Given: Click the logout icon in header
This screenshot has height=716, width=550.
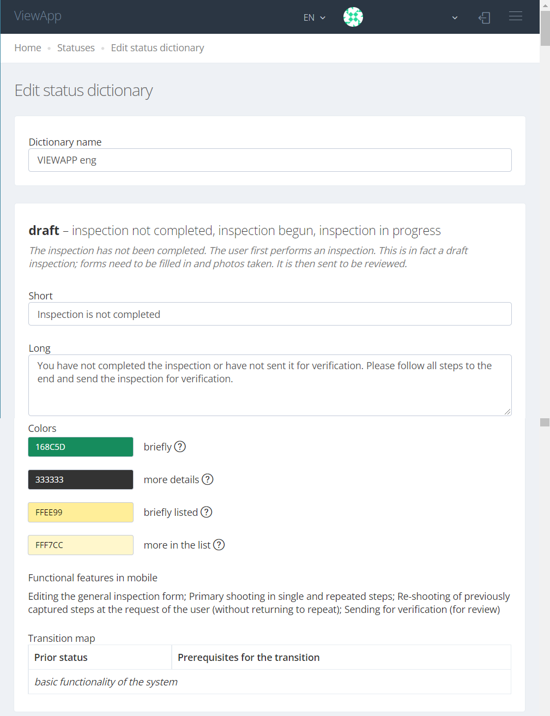Looking at the screenshot, I should tap(485, 17).
